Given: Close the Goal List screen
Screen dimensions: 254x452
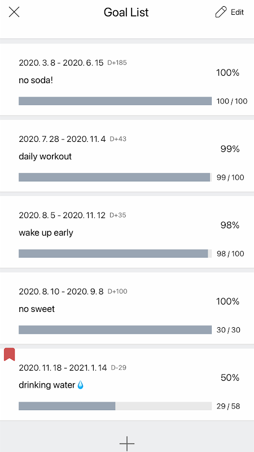Looking at the screenshot, I should (14, 12).
